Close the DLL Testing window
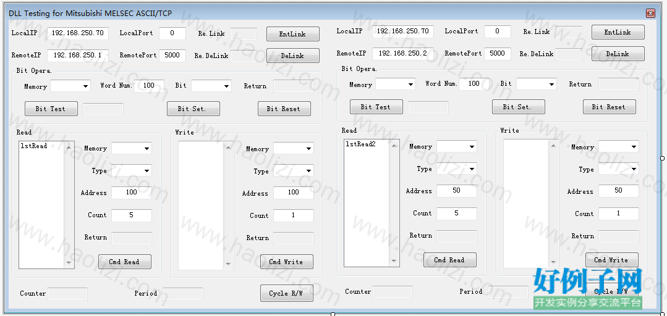Image resolution: width=667 pixels, height=316 pixels. pos(650,14)
